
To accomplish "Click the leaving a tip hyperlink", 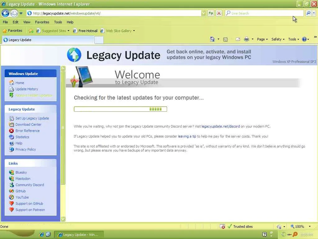I will click(187, 136).
